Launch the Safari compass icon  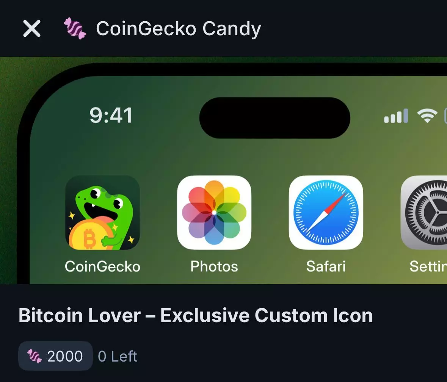(326, 213)
